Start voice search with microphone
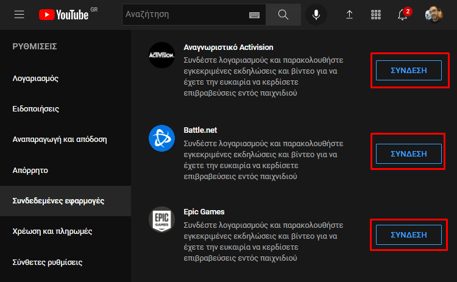The height and width of the screenshot is (282, 457). point(316,15)
